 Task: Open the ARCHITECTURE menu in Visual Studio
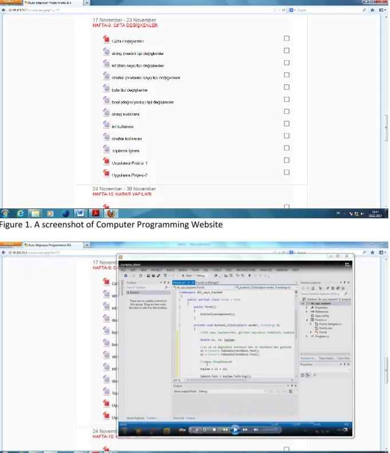[x=246, y=270]
